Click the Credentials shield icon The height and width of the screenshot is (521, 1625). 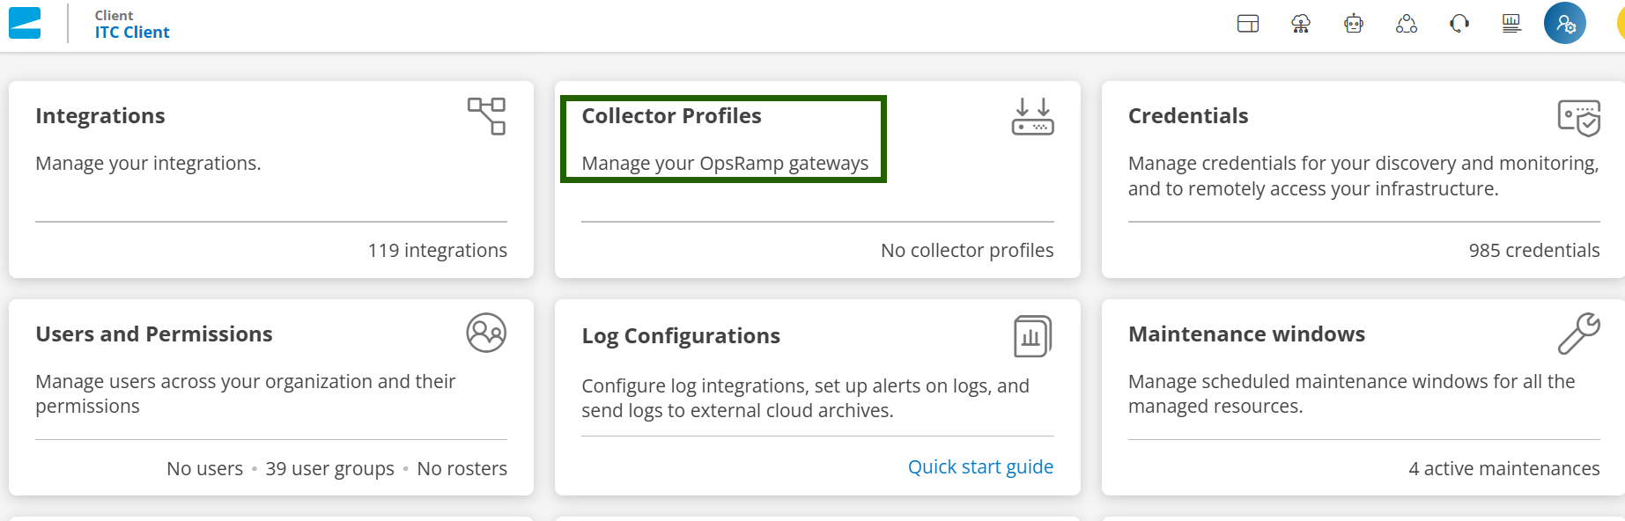[1578, 118]
